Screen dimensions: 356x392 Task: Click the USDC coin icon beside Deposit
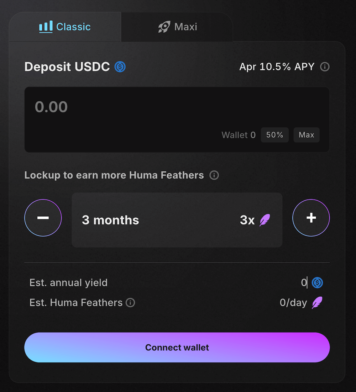point(120,67)
